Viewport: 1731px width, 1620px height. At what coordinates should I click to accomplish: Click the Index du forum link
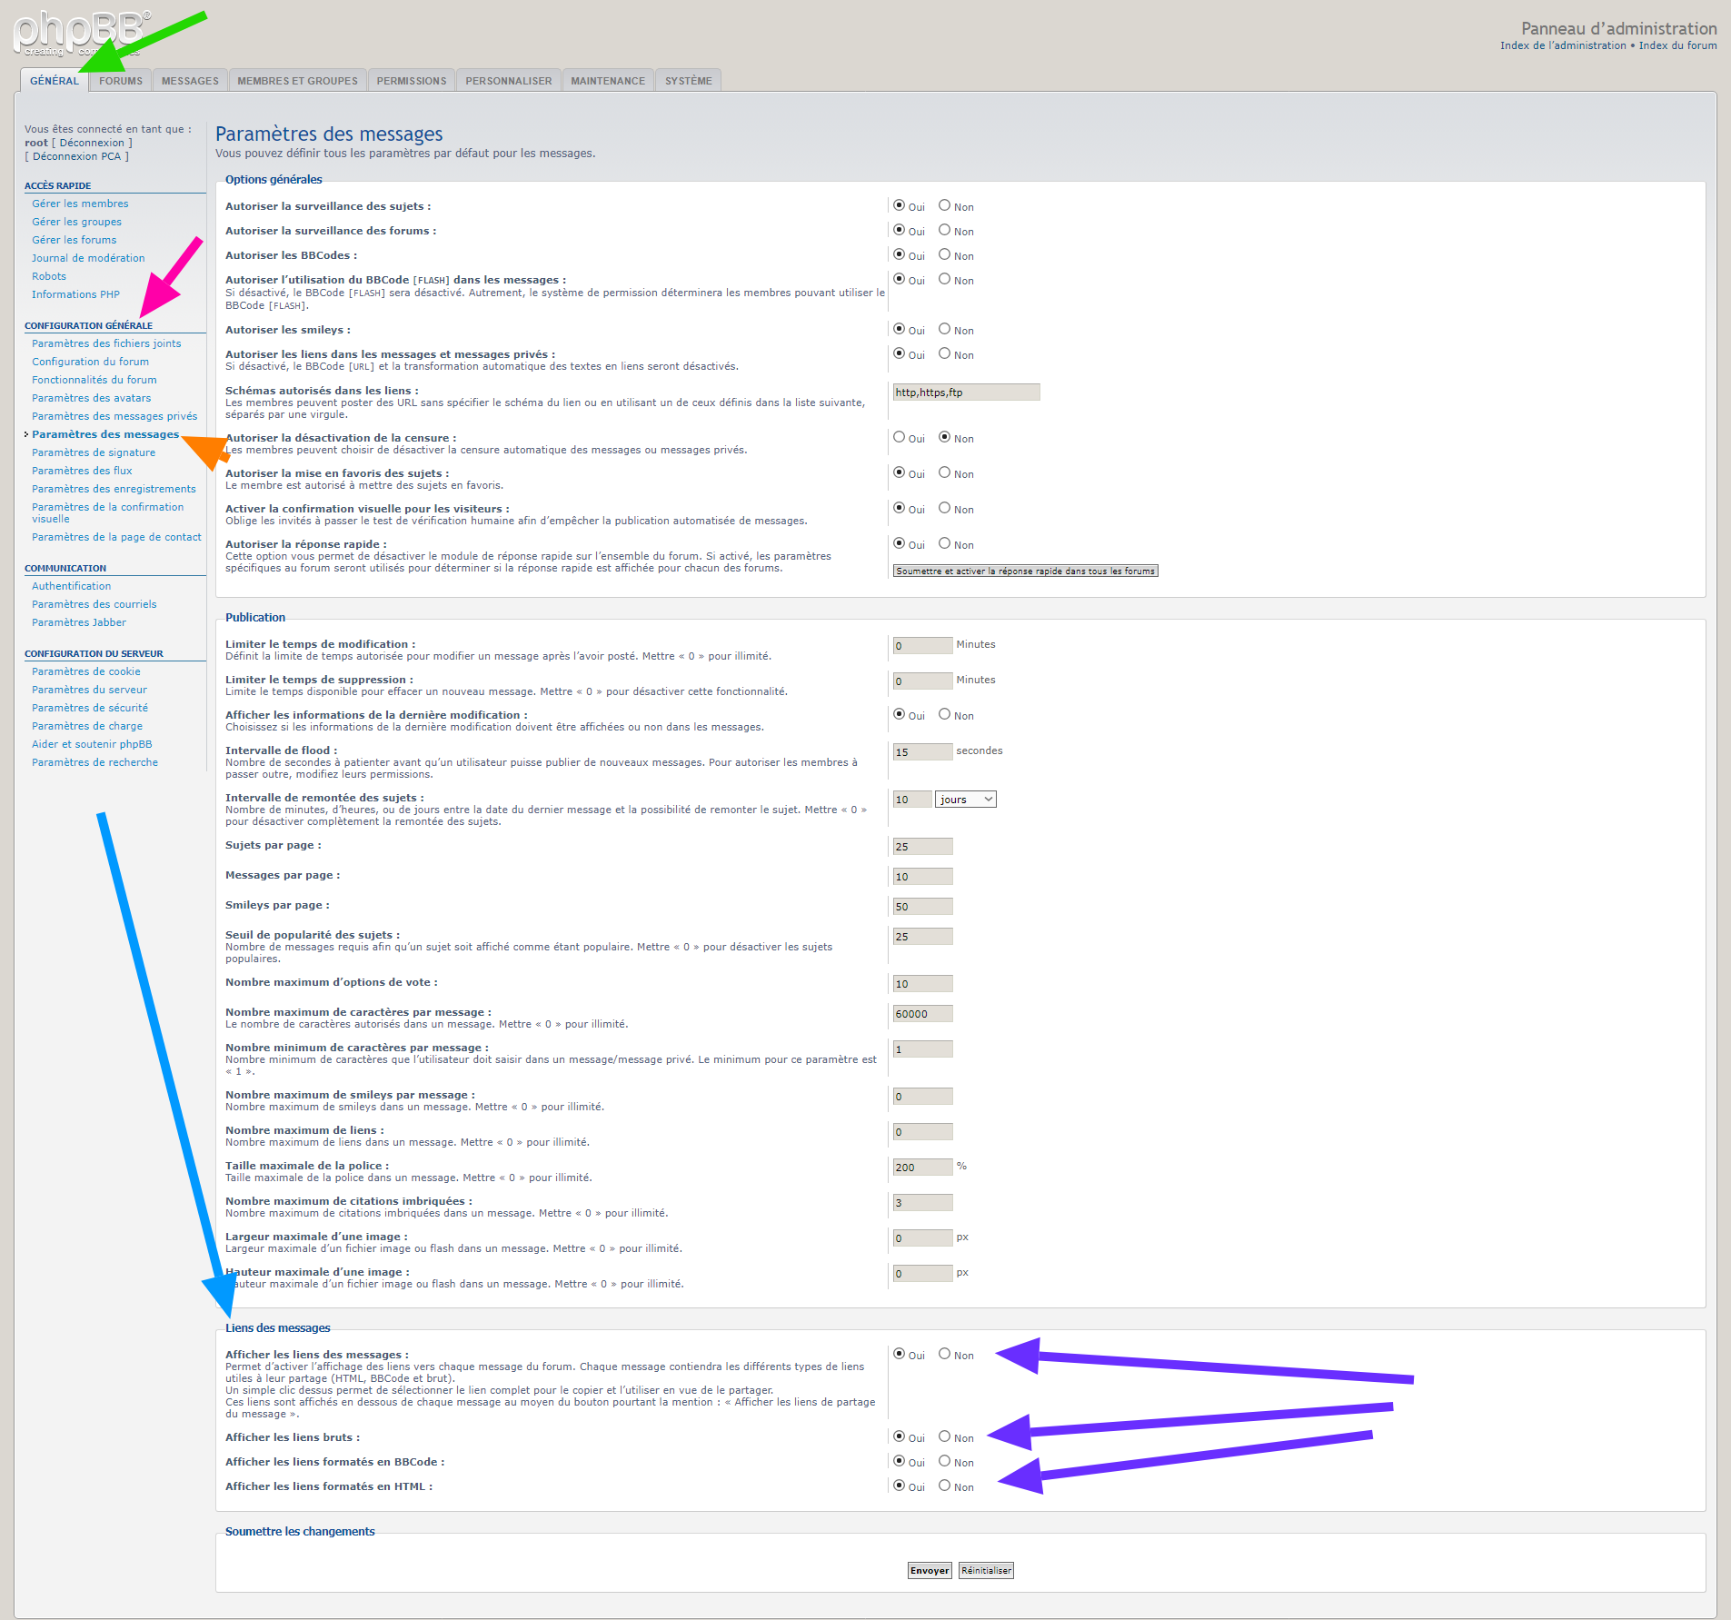coord(1677,45)
